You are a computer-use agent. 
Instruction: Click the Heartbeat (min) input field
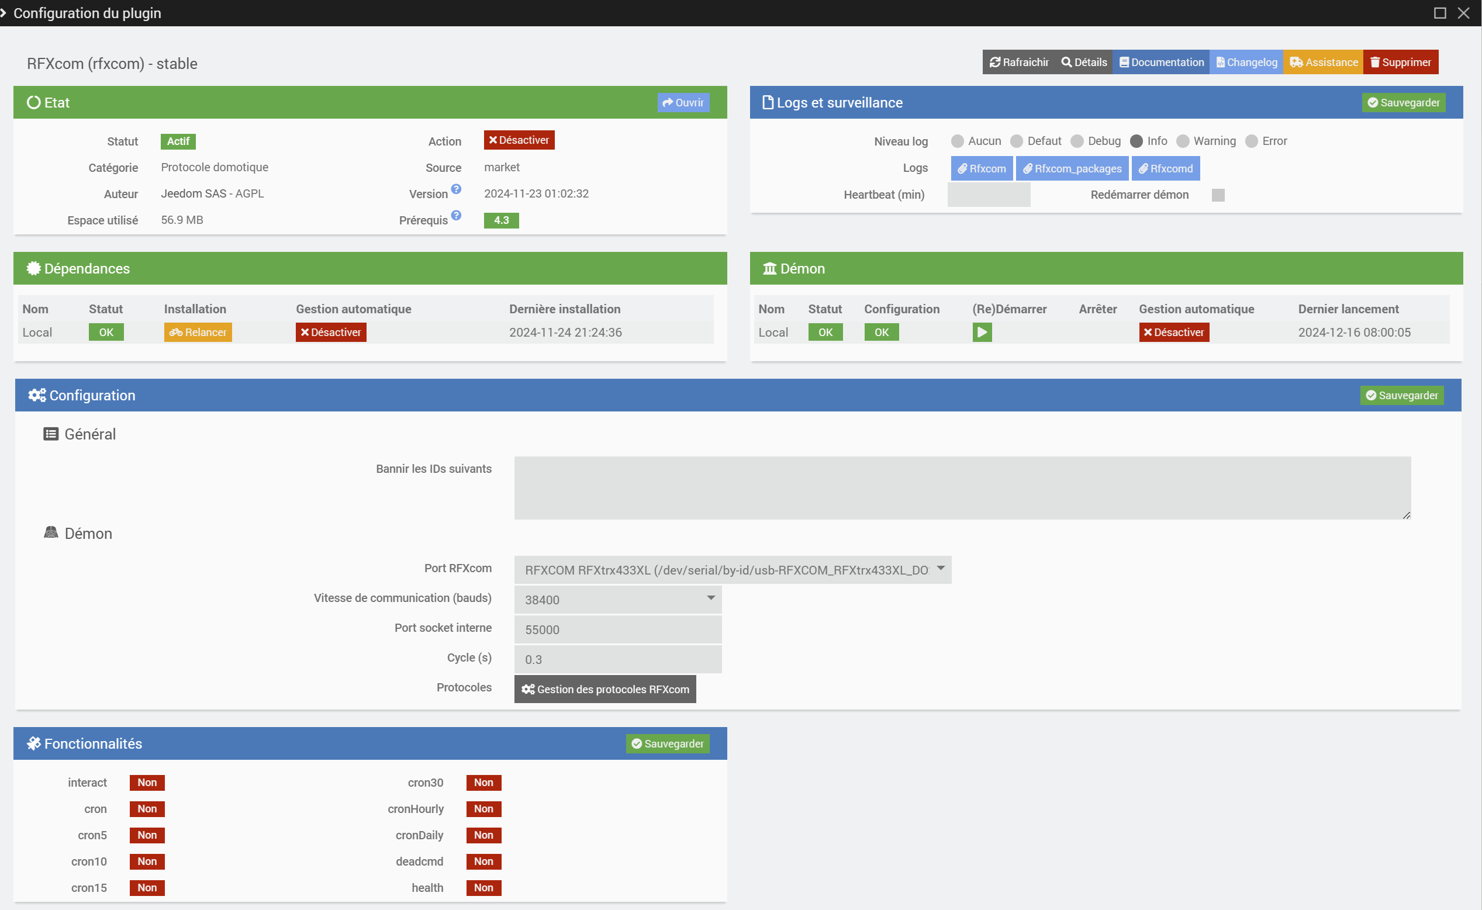[x=989, y=195]
